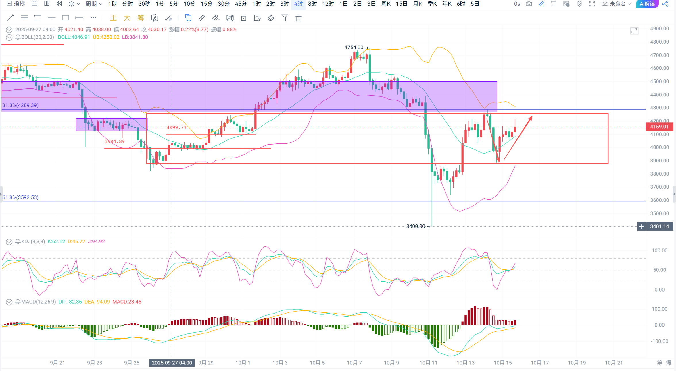Click the magnet snap icon
The height and width of the screenshot is (371, 676).
point(271,18)
